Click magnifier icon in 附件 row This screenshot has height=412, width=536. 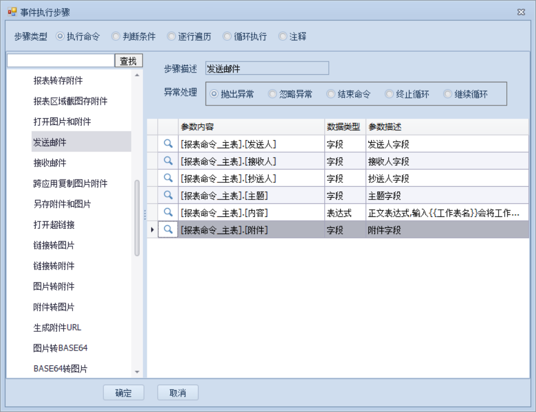click(x=168, y=230)
